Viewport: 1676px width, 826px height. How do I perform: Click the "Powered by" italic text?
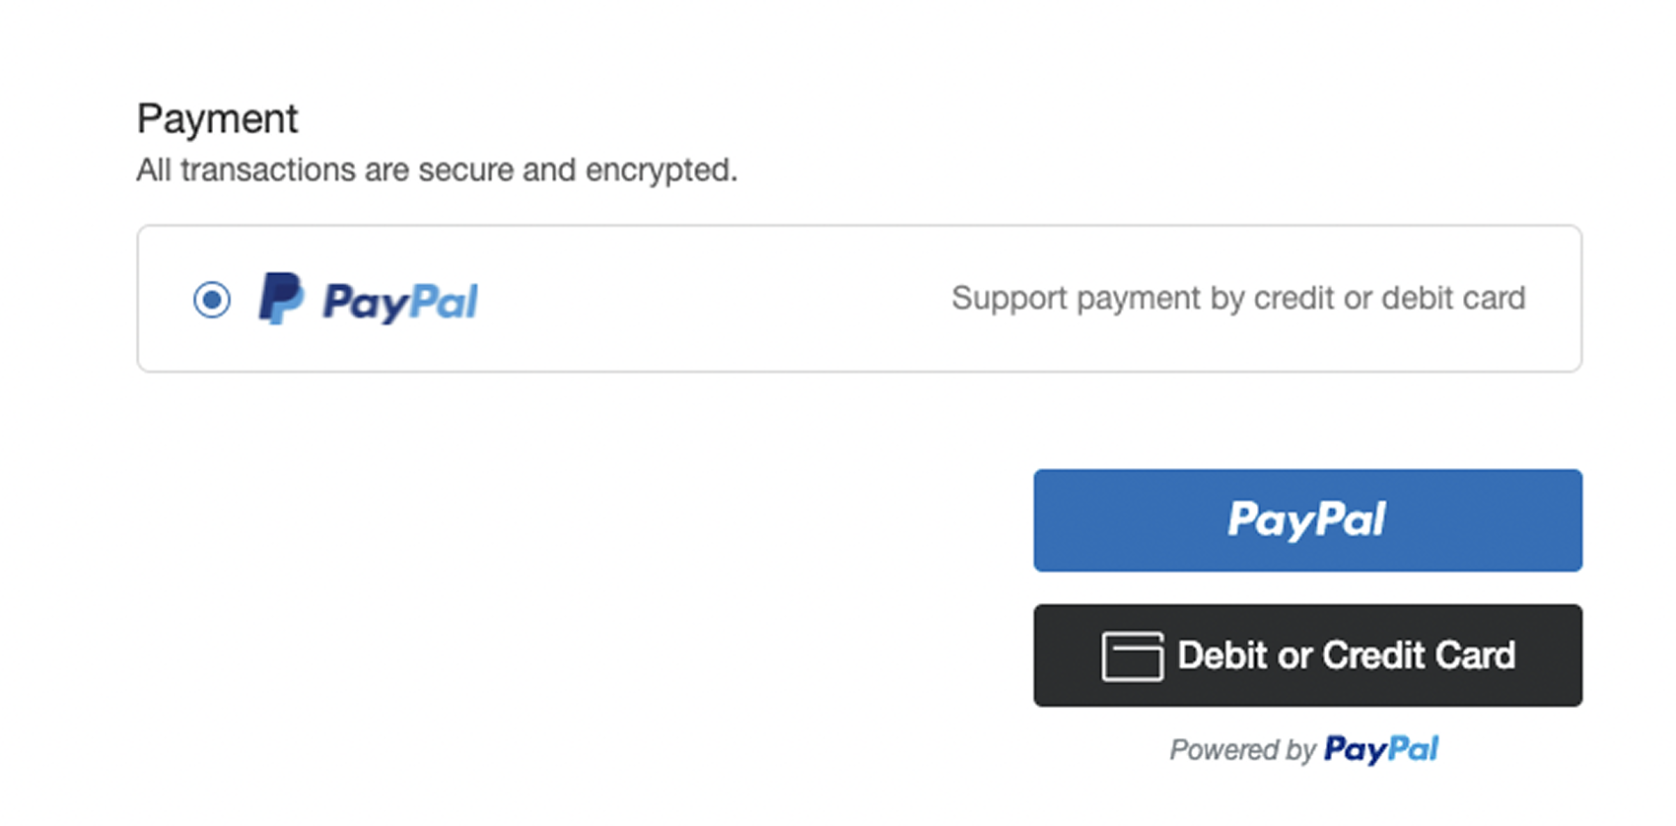click(x=1242, y=751)
